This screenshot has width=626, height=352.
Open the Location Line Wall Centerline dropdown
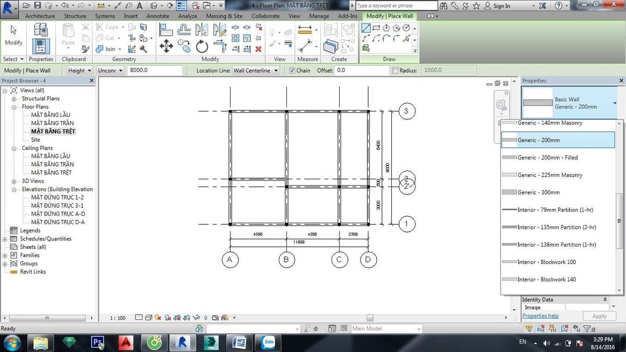256,70
